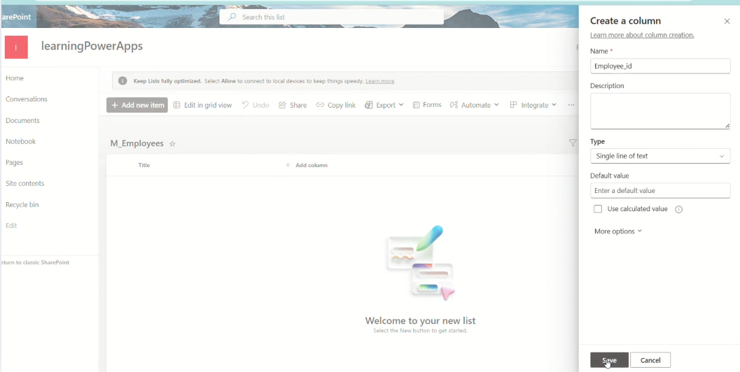Click Learn more link in banner

click(x=380, y=81)
